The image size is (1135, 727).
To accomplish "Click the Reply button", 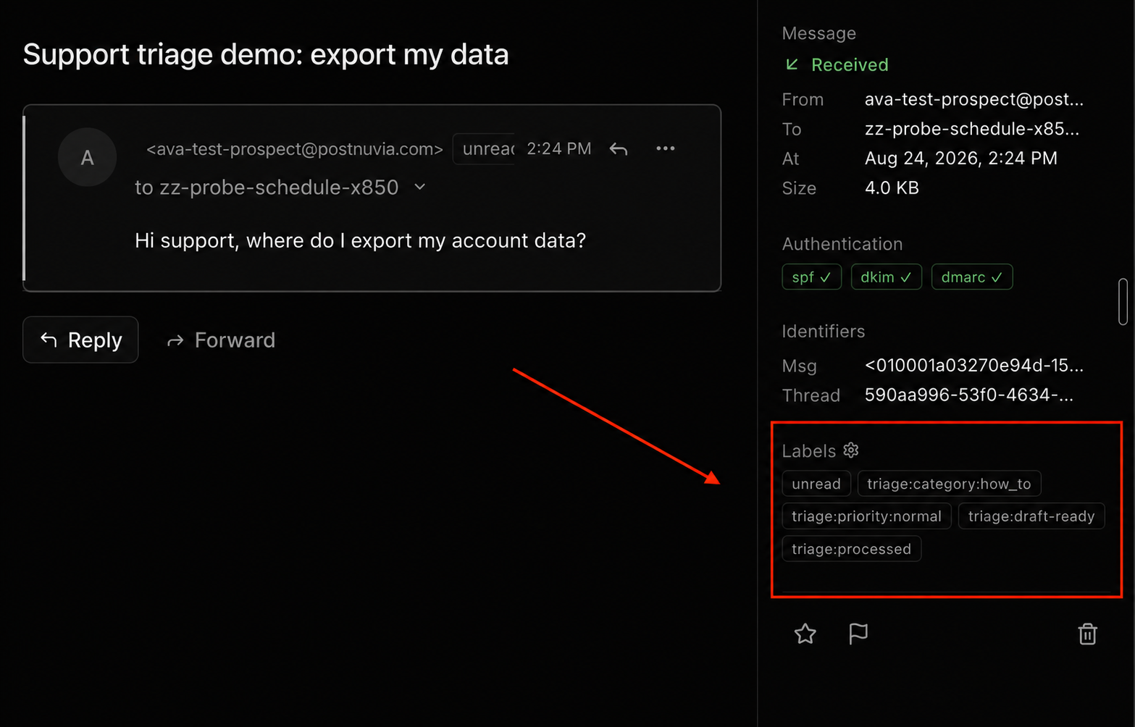I will click(80, 340).
